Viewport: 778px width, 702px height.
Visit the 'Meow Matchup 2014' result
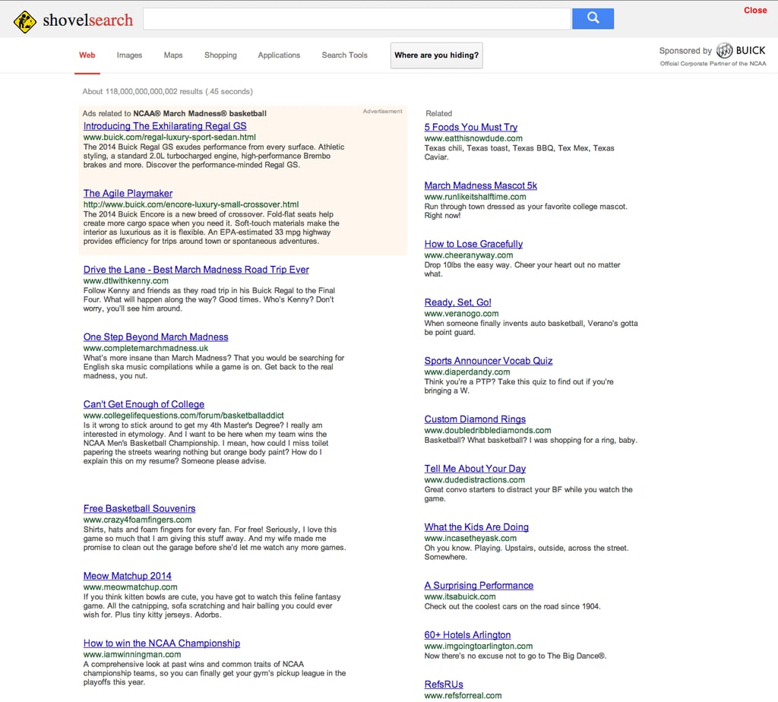pyautogui.click(x=128, y=576)
